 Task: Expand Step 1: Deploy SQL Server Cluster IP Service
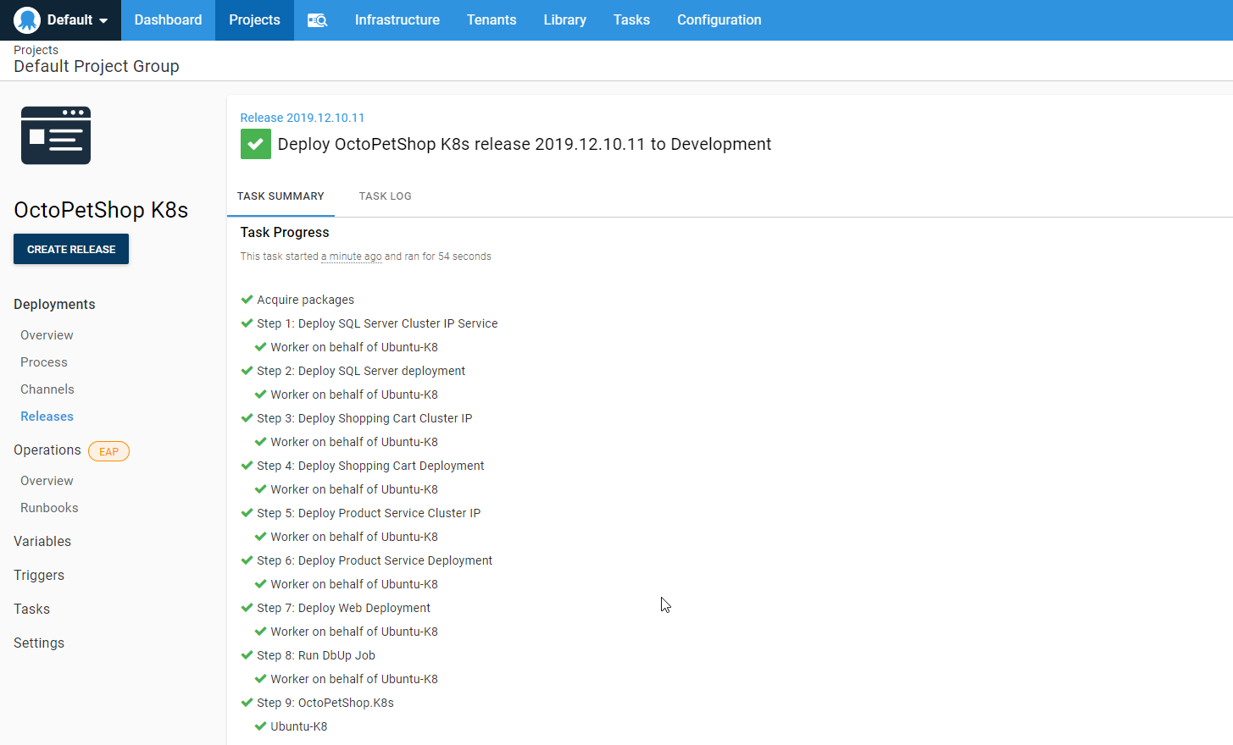[377, 323]
